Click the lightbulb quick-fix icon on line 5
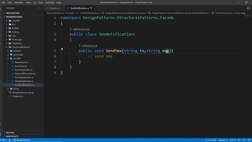 coord(62,49)
